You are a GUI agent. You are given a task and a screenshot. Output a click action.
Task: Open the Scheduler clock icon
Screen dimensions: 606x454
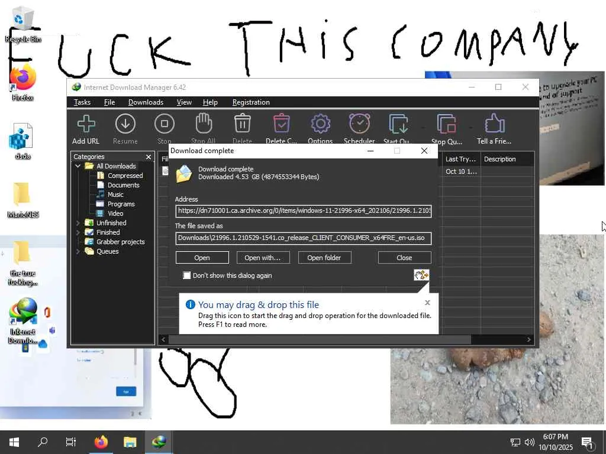(x=359, y=124)
